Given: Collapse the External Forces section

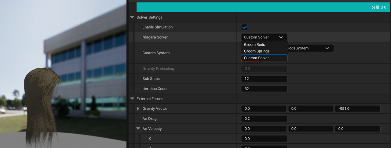Looking at the screenshot, I should 132,99.
